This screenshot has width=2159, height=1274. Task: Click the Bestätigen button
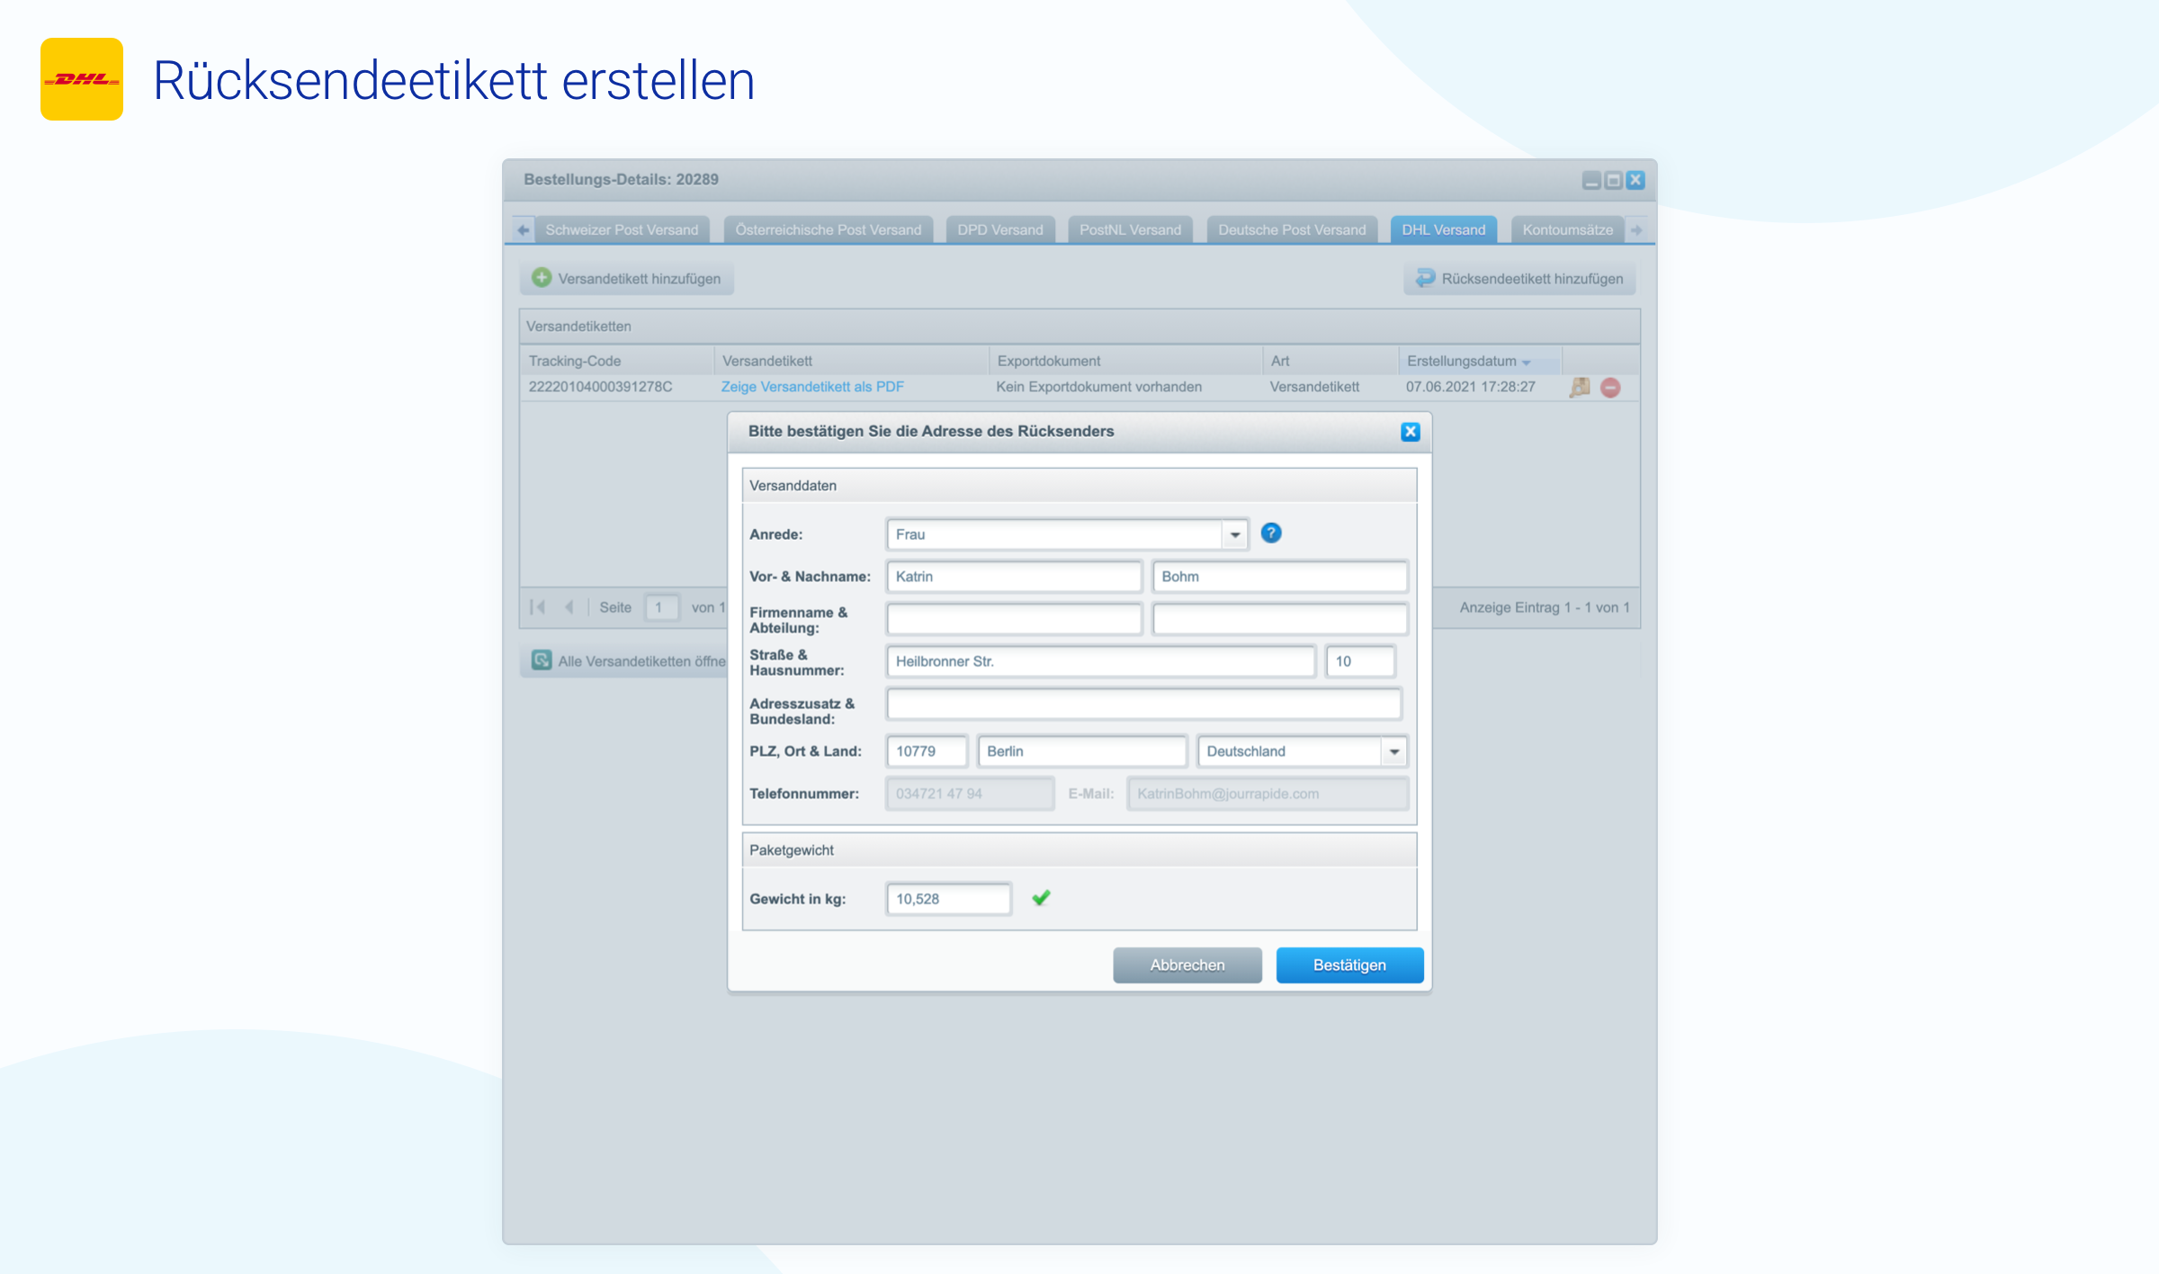tap(1349, 964)
